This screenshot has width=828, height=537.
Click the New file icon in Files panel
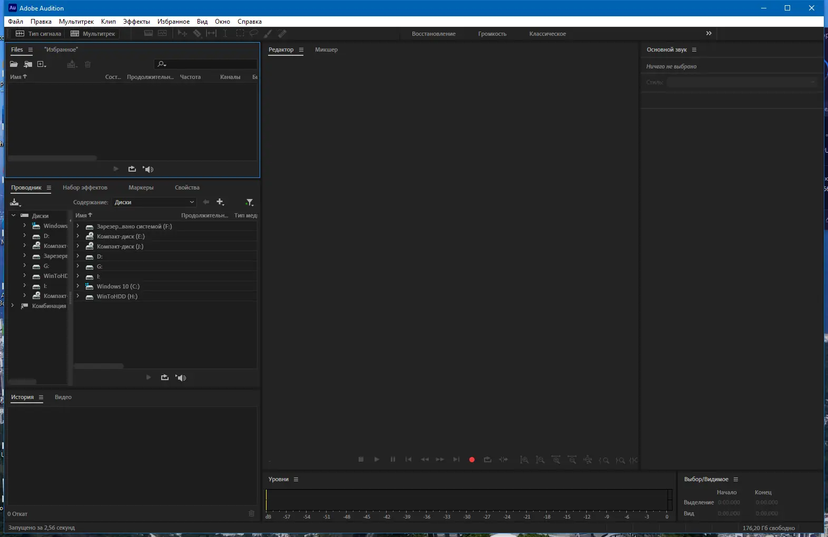pos(42,64)
